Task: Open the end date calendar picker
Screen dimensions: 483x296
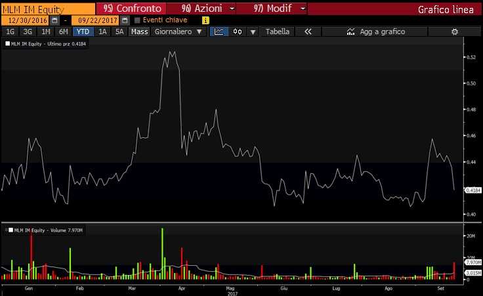Action: tap(125, 20)
